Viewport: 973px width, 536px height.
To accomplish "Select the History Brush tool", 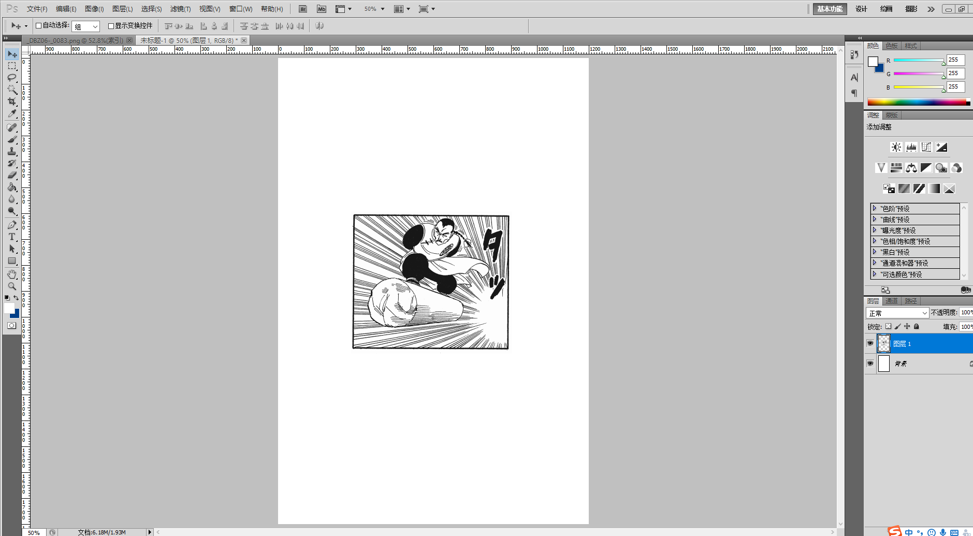I will [x=12, y=163].
